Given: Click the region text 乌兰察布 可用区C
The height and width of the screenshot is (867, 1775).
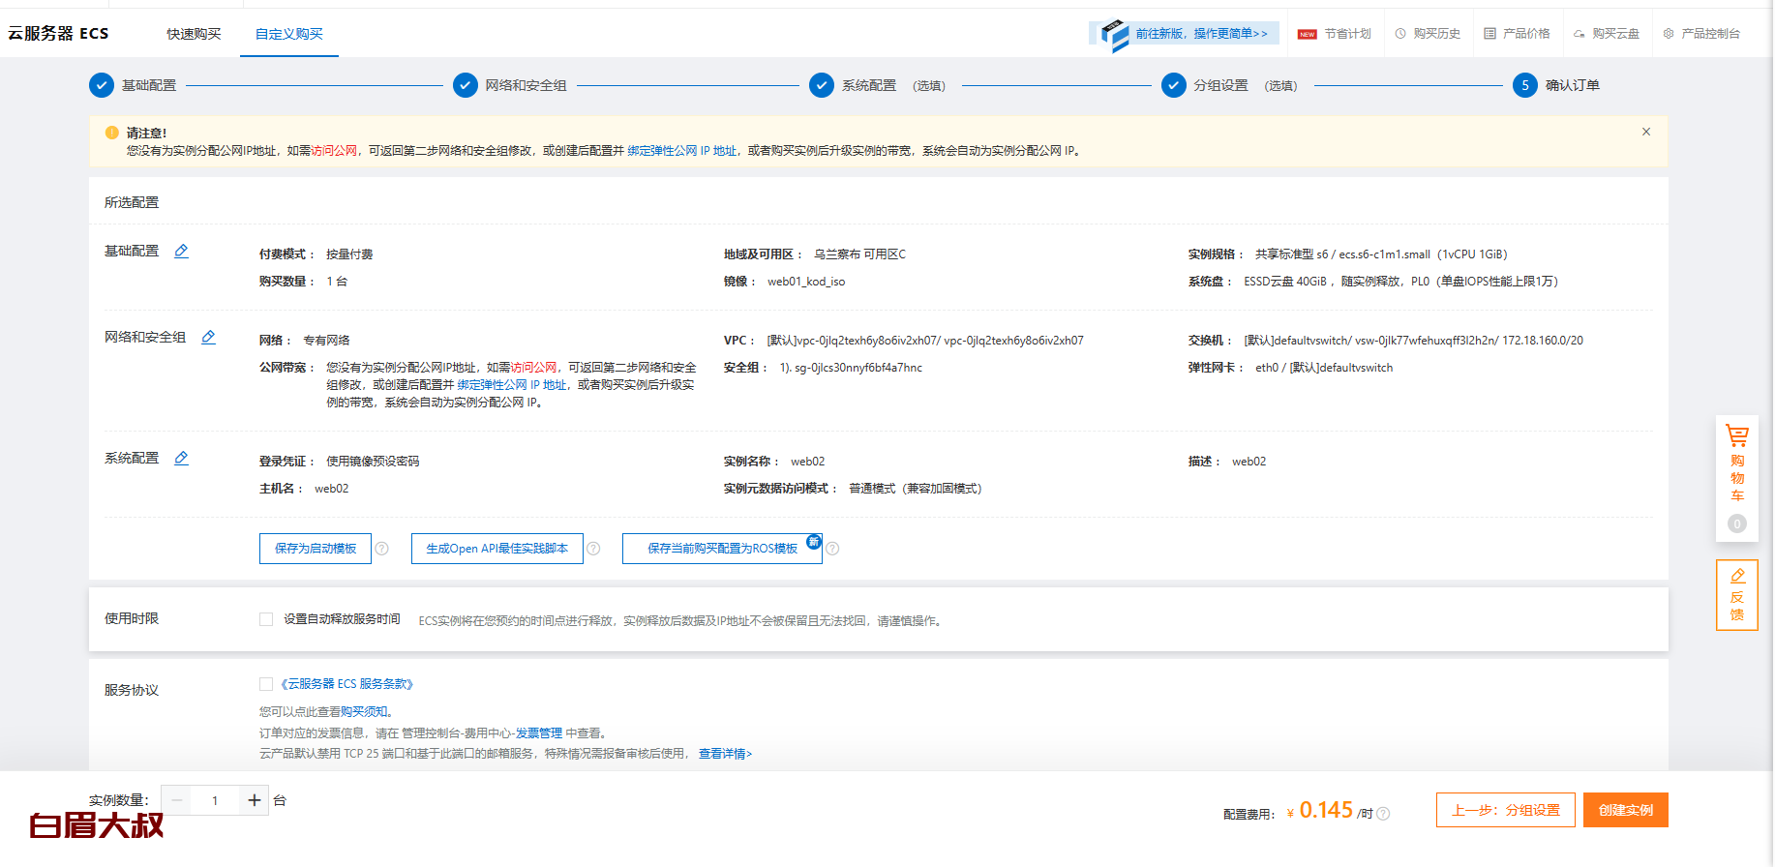Looking at the screenshot, I should click(x=859, y=254).
